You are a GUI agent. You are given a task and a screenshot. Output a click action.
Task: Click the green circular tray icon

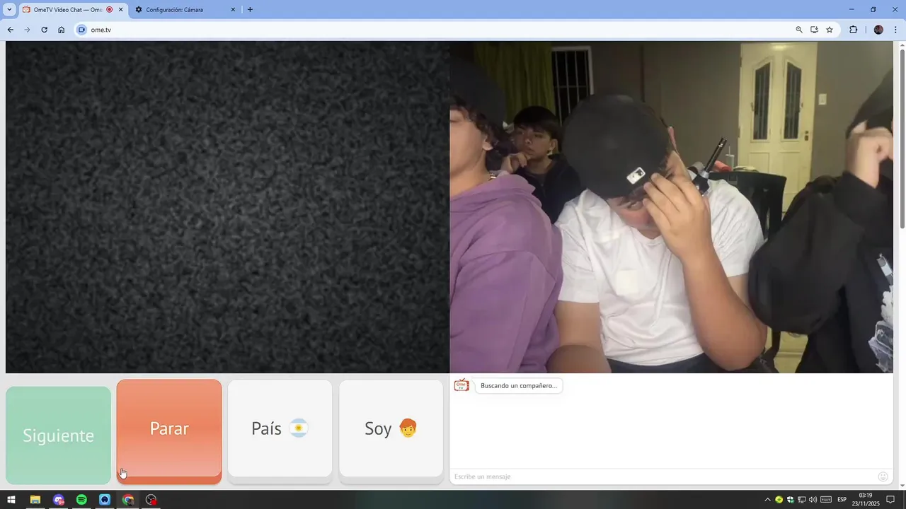[x=779, y=500]
